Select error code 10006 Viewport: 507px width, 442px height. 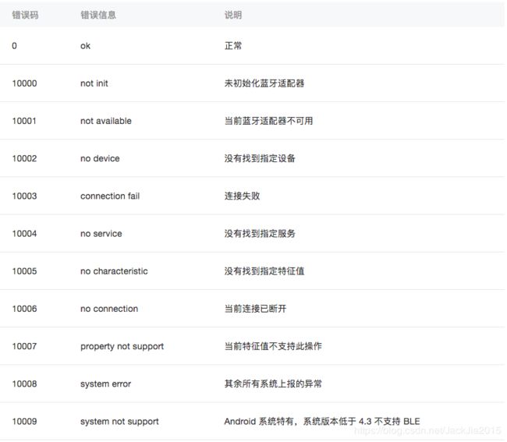[x=25, y=309]
